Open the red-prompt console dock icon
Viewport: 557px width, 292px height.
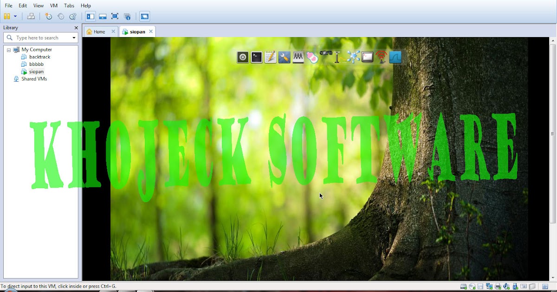point(368,57)
